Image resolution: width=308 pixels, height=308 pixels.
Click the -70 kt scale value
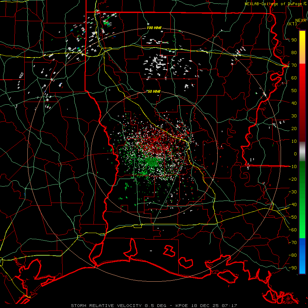(293, 243)
